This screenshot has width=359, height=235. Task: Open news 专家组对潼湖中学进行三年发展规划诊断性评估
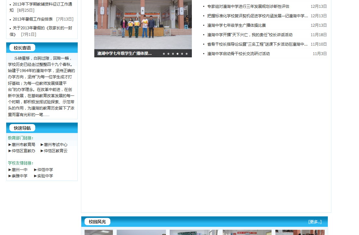pyautogui.click(x=248, y=7)
